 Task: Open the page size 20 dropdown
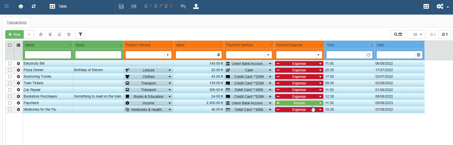[x=416, y=34]
